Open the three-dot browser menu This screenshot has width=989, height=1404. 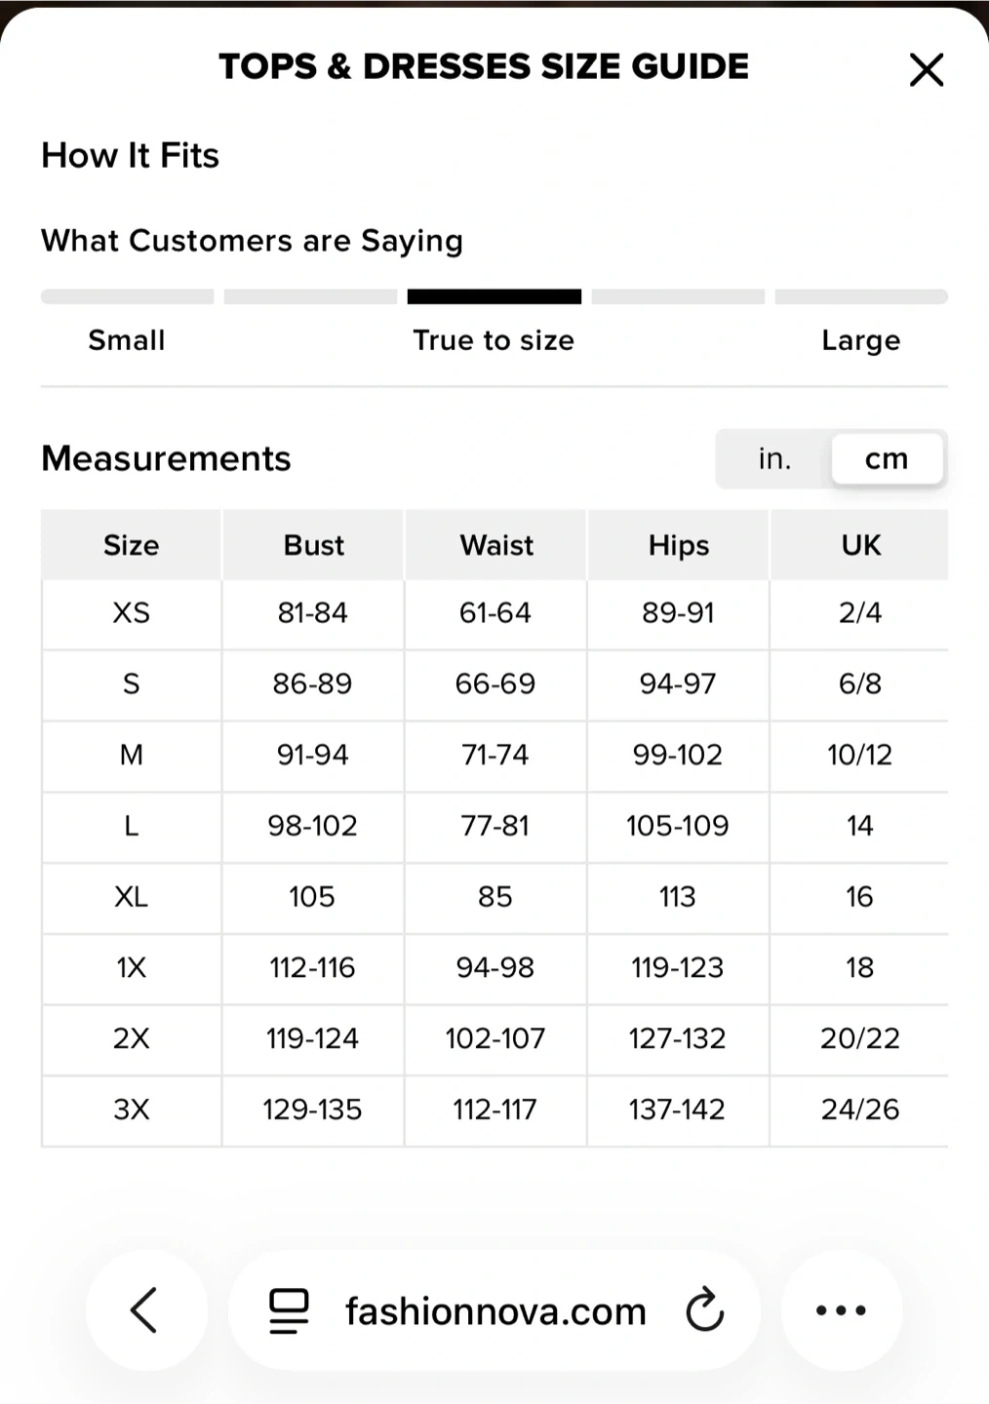tap(841, 1309)
